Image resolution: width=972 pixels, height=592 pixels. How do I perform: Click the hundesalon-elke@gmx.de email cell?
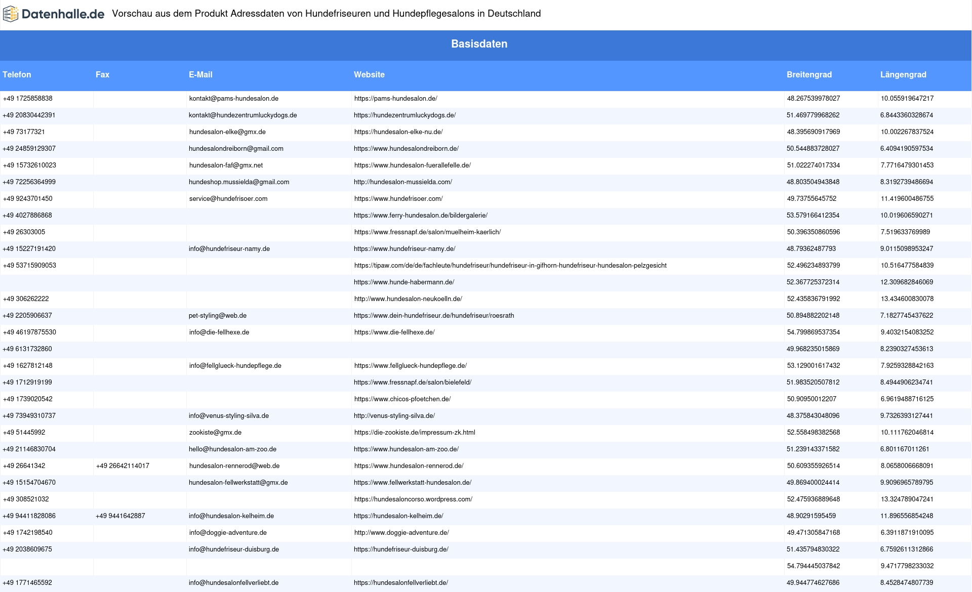pos(227,132)
